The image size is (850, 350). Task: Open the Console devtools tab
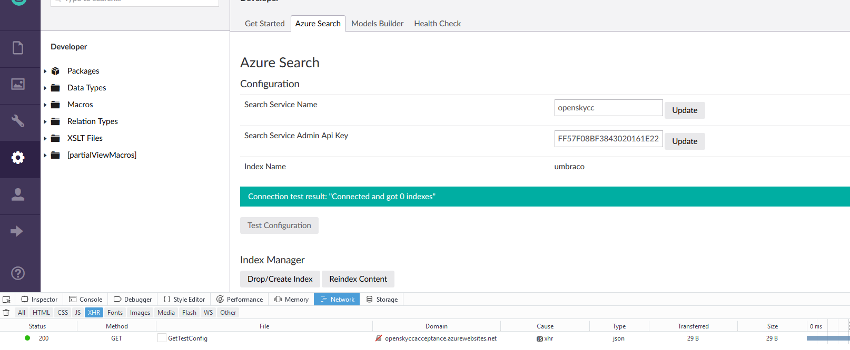86,300
